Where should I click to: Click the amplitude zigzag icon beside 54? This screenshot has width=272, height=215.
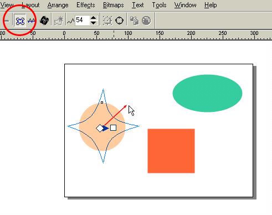click(x=70, y=21)
